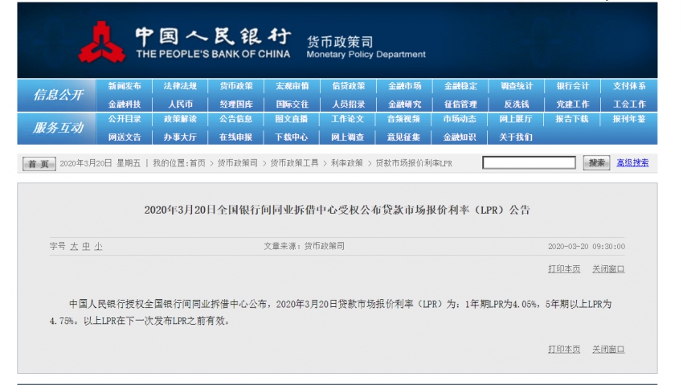This screenshot has width=683, height=385.
Task: Open 下载中心 service
Action: (292, 137)
